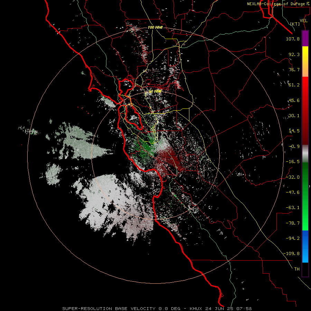Pick the gray zero-velocity segment of the color bar
311x311 pixels.
pos(305,154)
